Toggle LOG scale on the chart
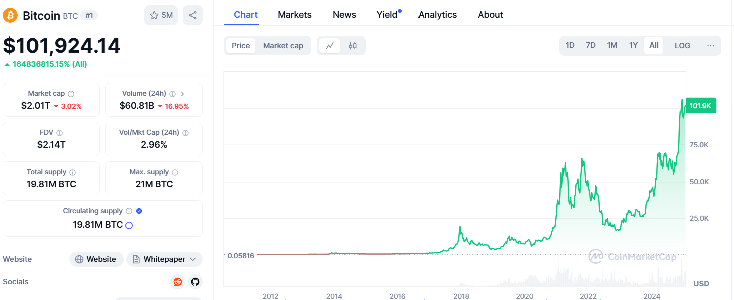 [x=682, y=45]
